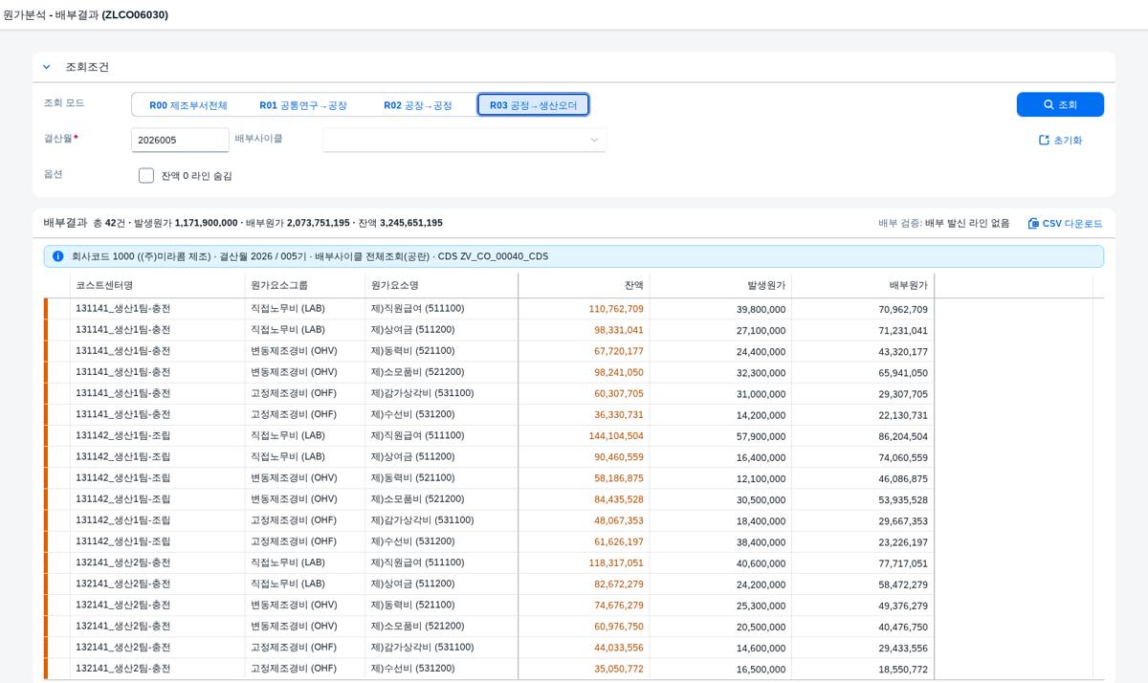Click 배부원가 value 29,433,556
The image size is (1148, 683).
[903, 649]
